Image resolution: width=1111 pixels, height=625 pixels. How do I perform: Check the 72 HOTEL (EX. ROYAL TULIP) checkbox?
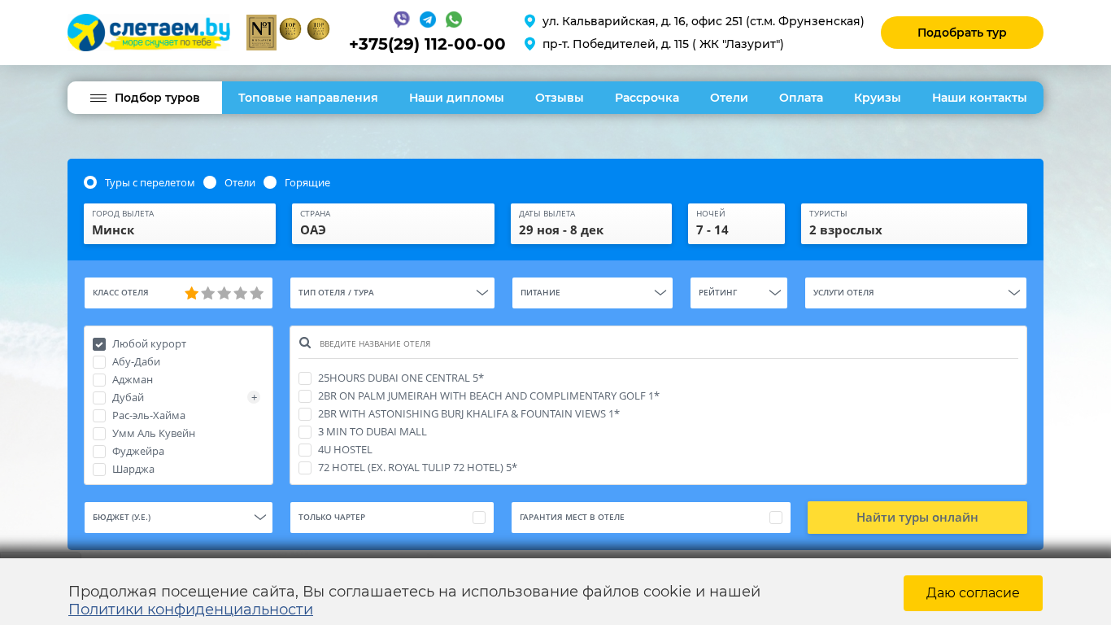(x=305, y=468)
